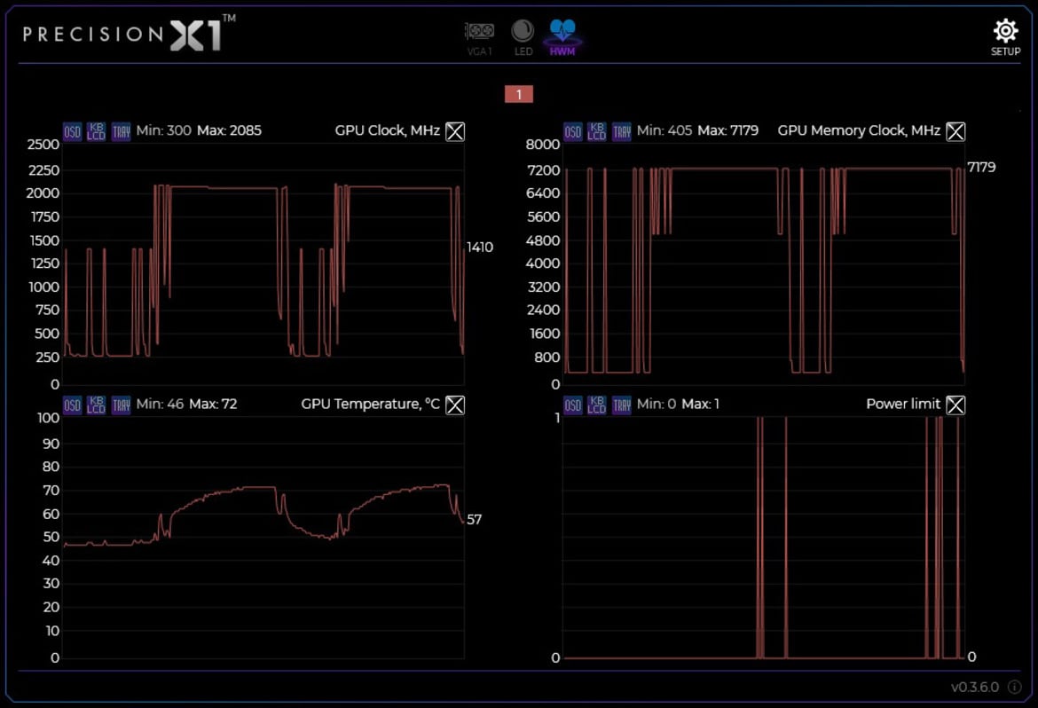Open the VGA 1 graphics card tab

click(479, 38)
